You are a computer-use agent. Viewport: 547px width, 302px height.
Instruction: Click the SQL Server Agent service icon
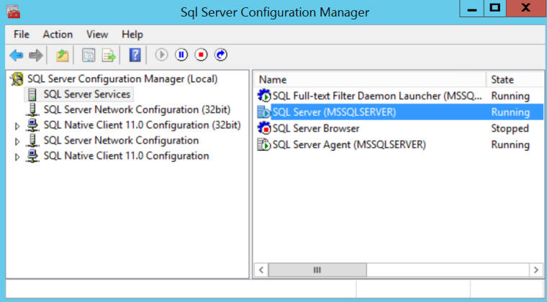click(263, 145)
